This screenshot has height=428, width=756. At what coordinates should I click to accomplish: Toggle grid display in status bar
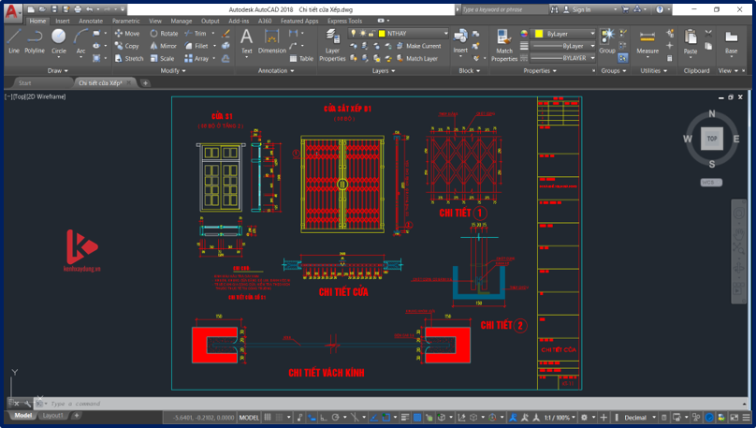click(x=268, y=418)
